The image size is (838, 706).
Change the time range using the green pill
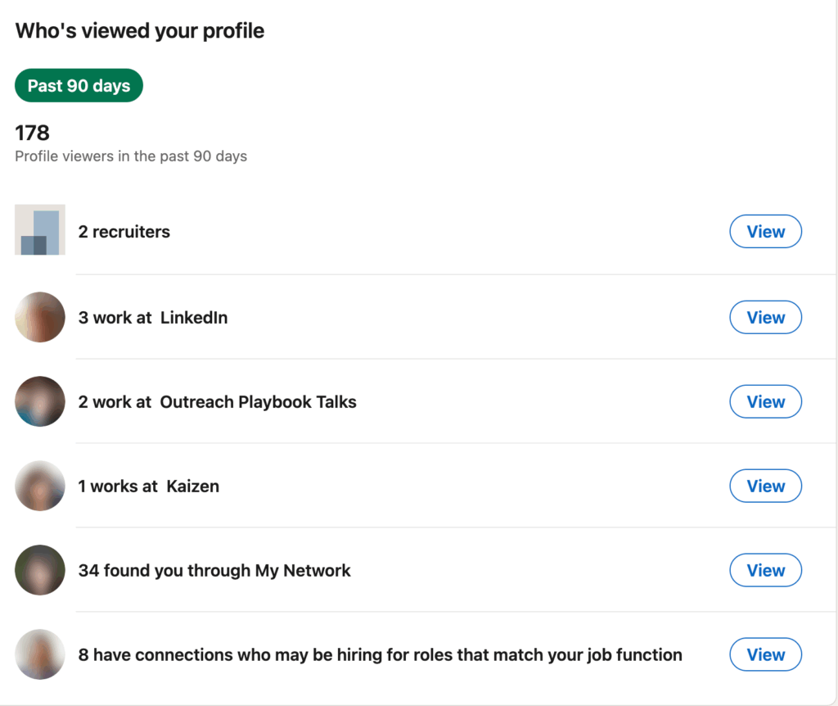[79, 85]
